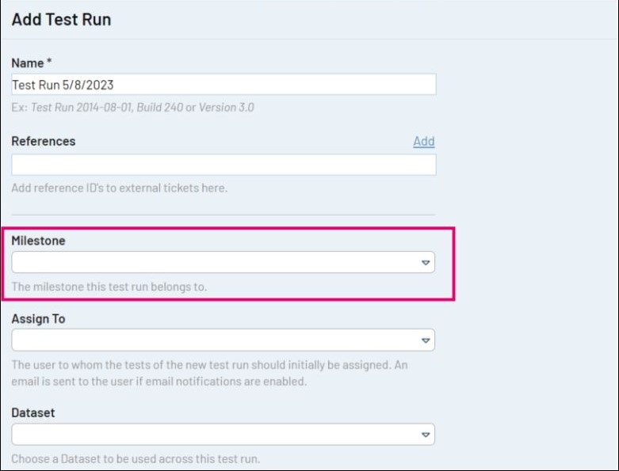The height and width of the screenshot is (471, 619).
Task: Click the example text below Name field
Action: pyautogui.click(x=132, y=108)
